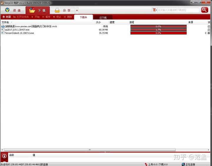Screen dimensions: 212x166
Task: Click the 未知 unknown size cell
Action: (x=105, y=26)
